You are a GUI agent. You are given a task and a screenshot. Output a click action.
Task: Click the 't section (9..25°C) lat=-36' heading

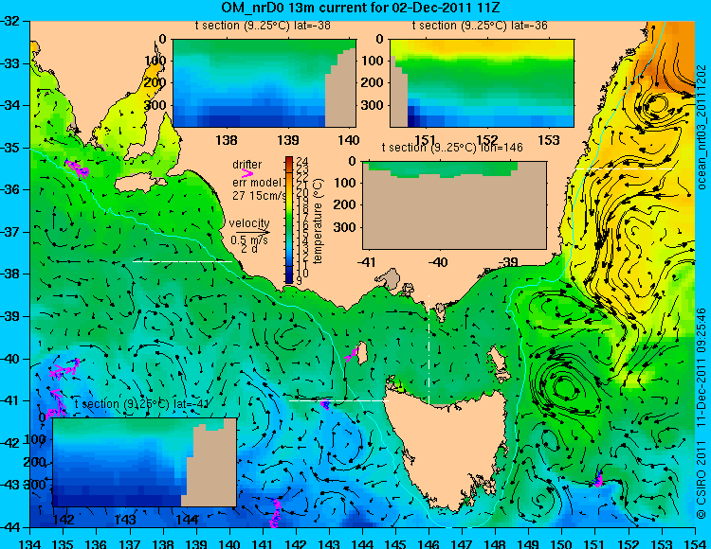pyautogui.click(x=480, y=26)
